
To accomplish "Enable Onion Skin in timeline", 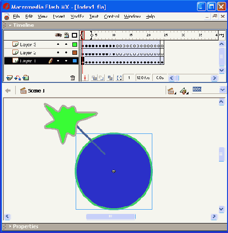I will click(x=94, y=78).
